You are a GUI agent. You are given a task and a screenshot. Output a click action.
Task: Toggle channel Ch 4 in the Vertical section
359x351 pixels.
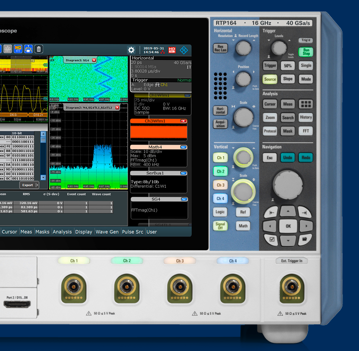220,198
